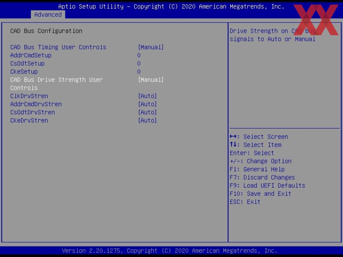The width and height of the screenshot is (343, 257).
Task: Click the +/-: Change Option hint
Action: point(261,161)
